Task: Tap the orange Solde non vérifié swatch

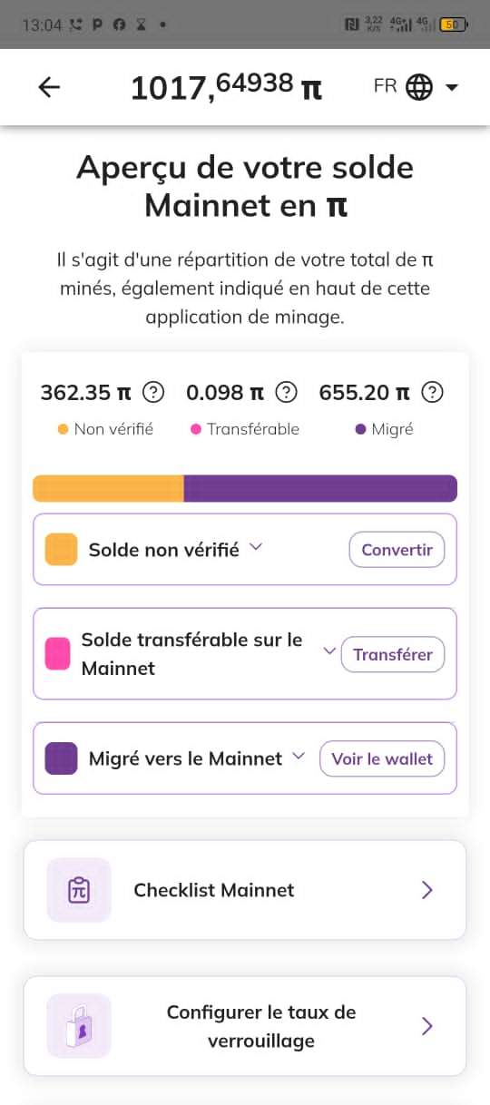Action: click(61, 550)
